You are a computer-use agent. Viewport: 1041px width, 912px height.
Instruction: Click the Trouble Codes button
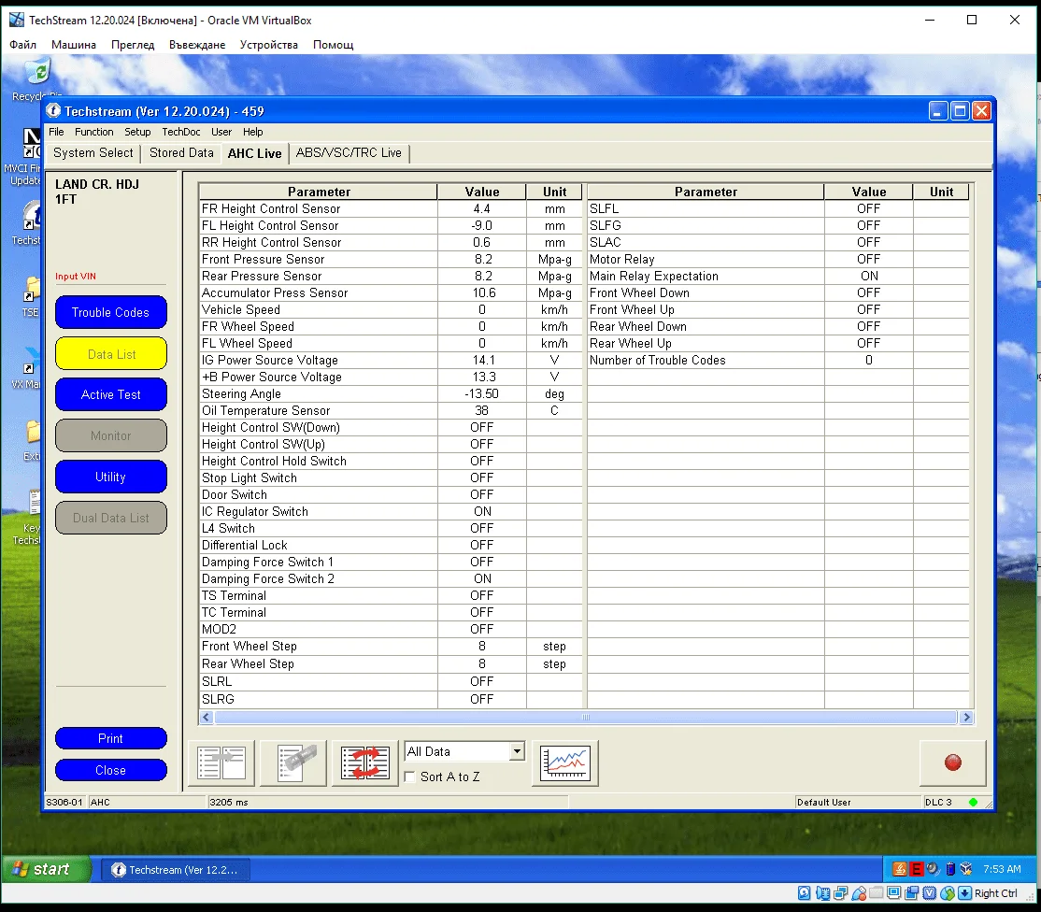[x=111, y=312]
